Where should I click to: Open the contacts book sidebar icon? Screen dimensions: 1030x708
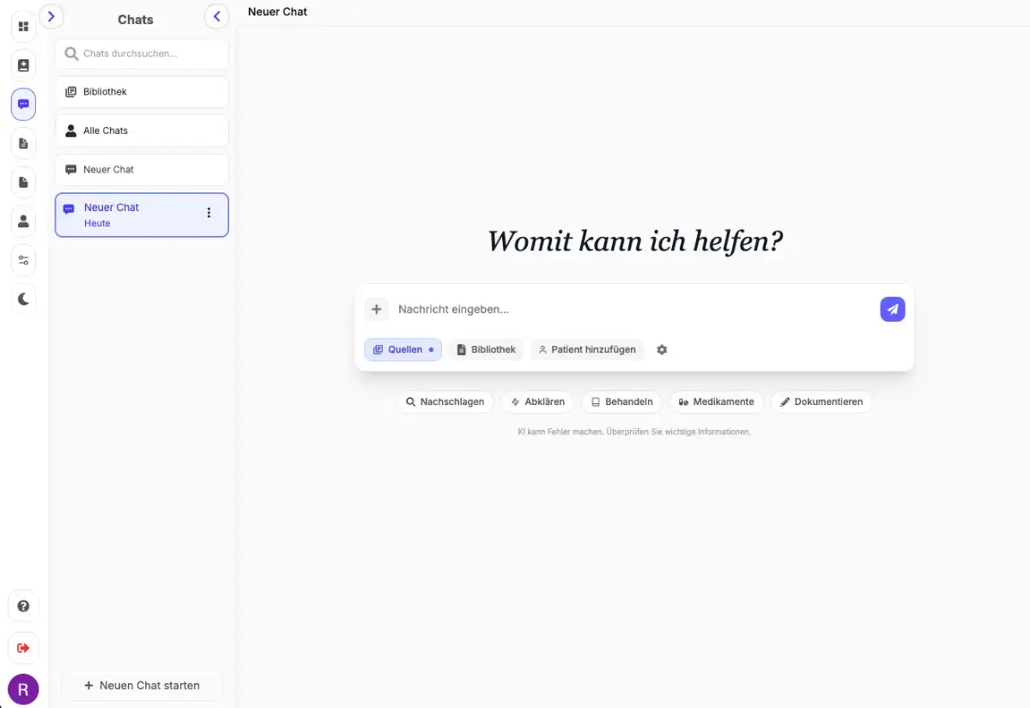click(23, 65)
